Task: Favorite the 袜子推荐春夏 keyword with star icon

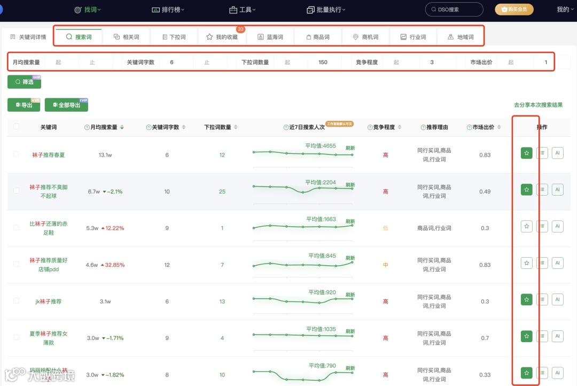Action: tap(526, 153)
